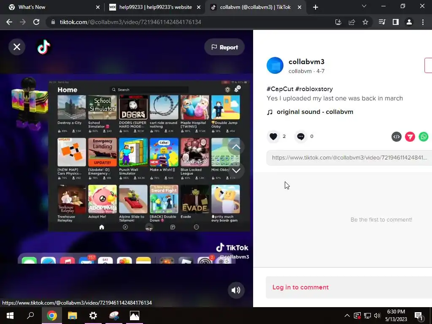Click the embed code icon

point(397,137)
